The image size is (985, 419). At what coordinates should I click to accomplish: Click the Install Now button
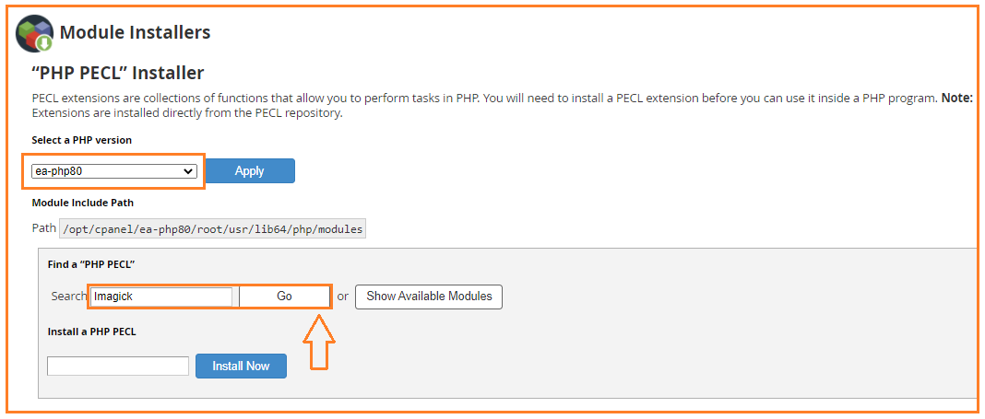(242, 367)
